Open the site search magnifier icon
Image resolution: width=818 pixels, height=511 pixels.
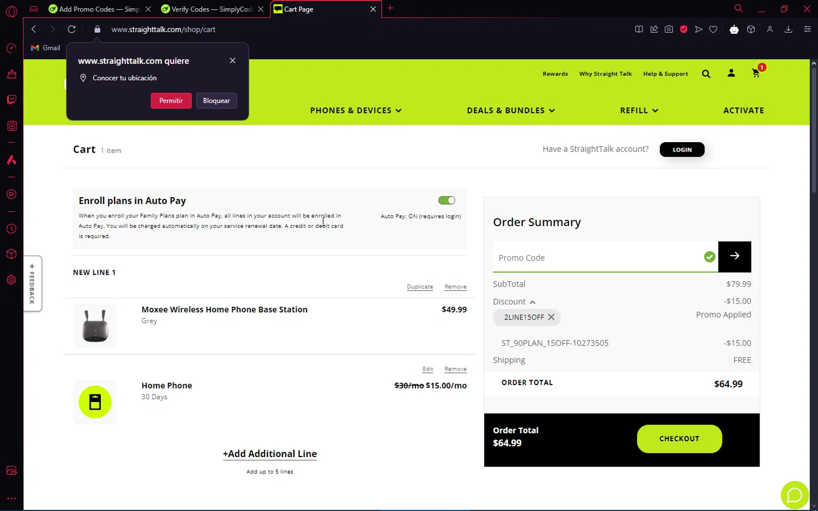(x=706, y=74)
